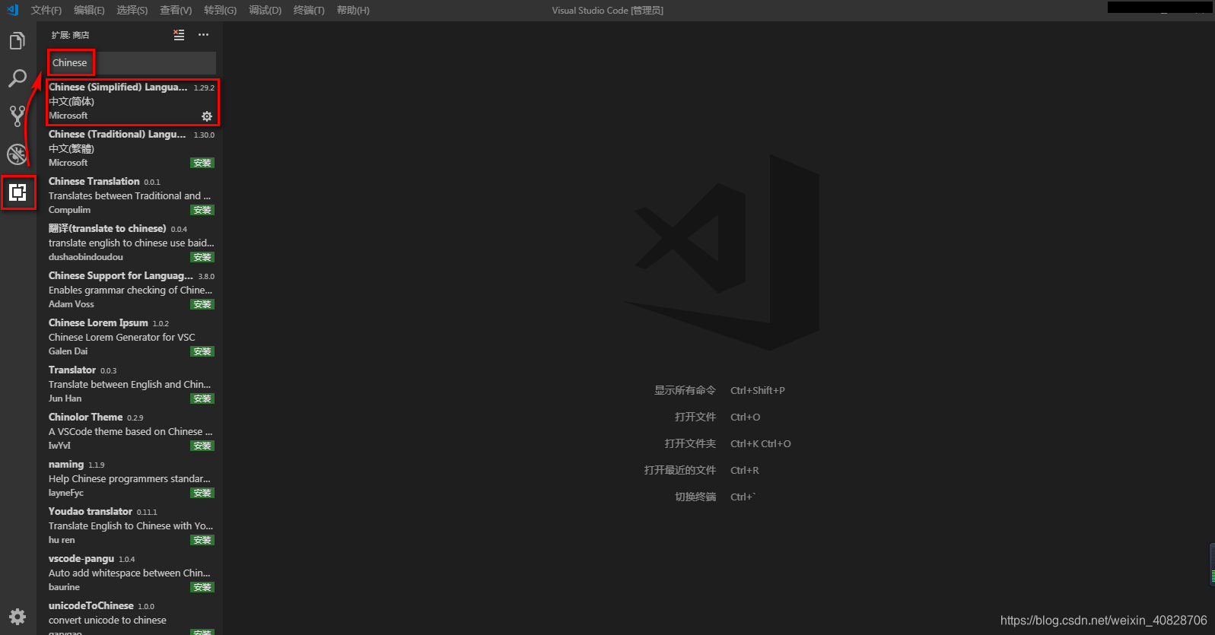Select Chinese (Simplified) Language Pack entry
This screenshot has height=635, width=1215.
tap(132, 101)
